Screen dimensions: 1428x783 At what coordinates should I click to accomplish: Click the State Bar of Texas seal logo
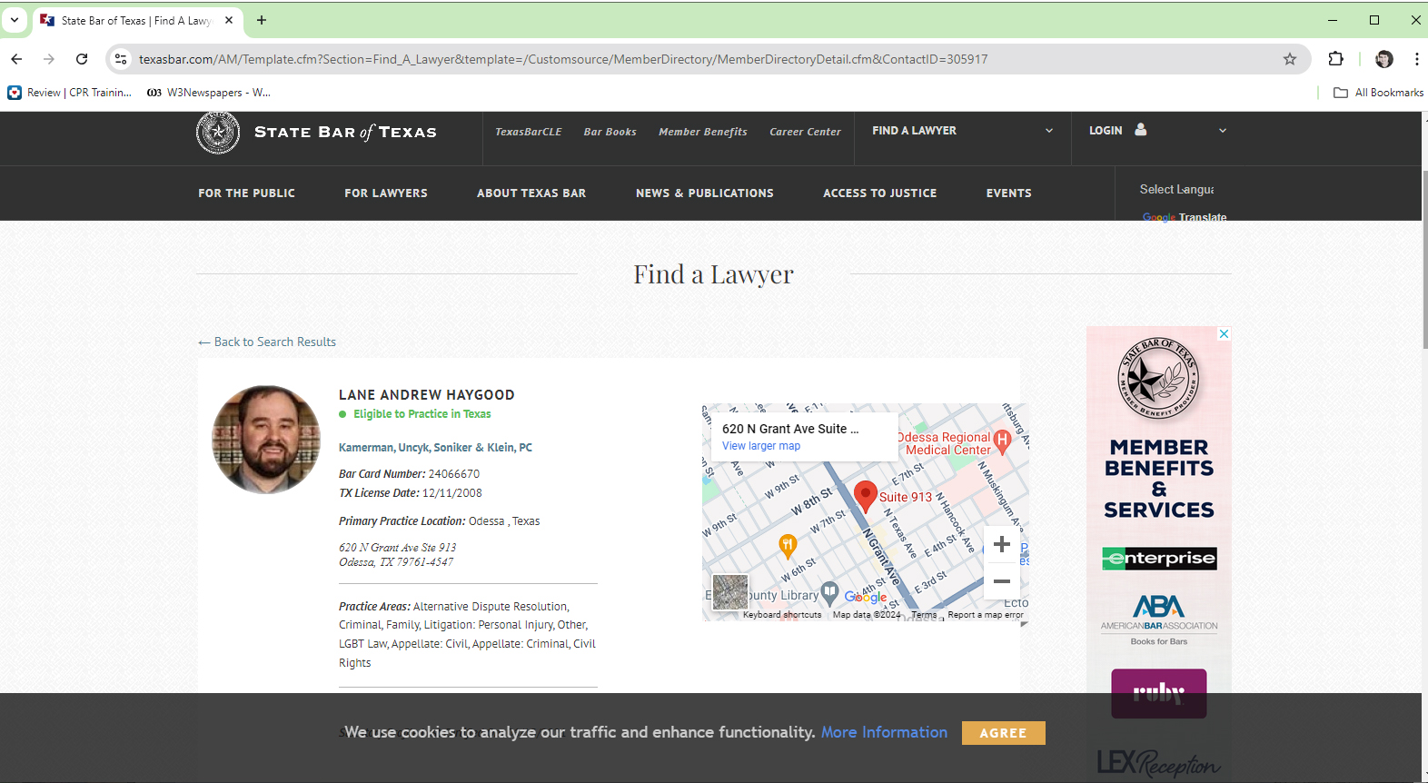[218, 133]
